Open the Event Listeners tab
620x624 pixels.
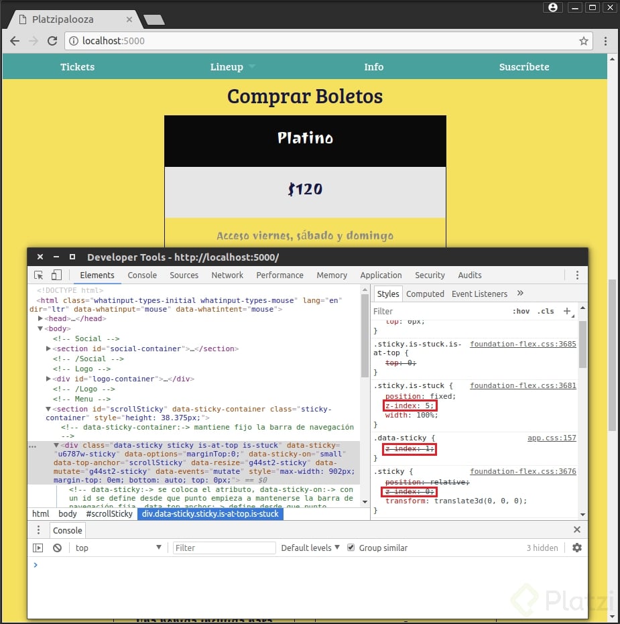pos(479,294)
